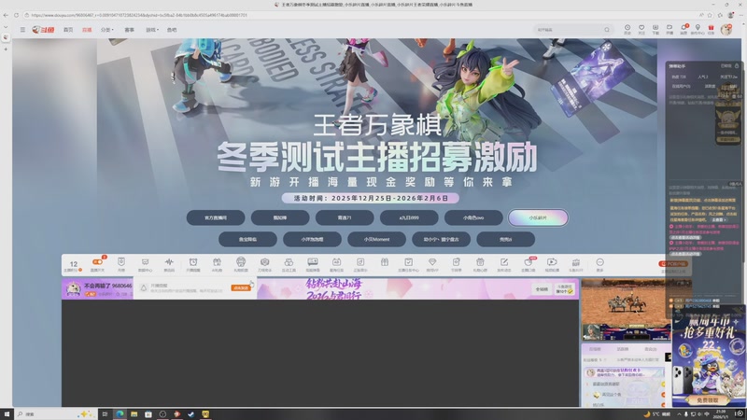Click the diamond VIP icon in streamer toolbar
Image resolution: width=747 pixels, height=420 pixels.
pos(432,262)
